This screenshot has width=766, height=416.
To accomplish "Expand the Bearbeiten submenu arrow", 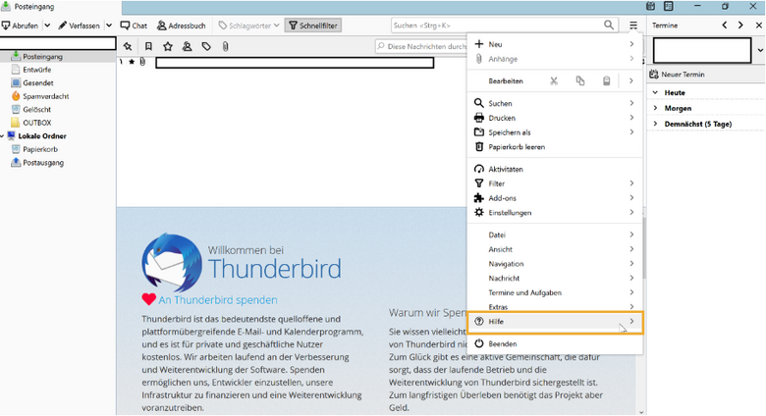I will click(631, 81).
